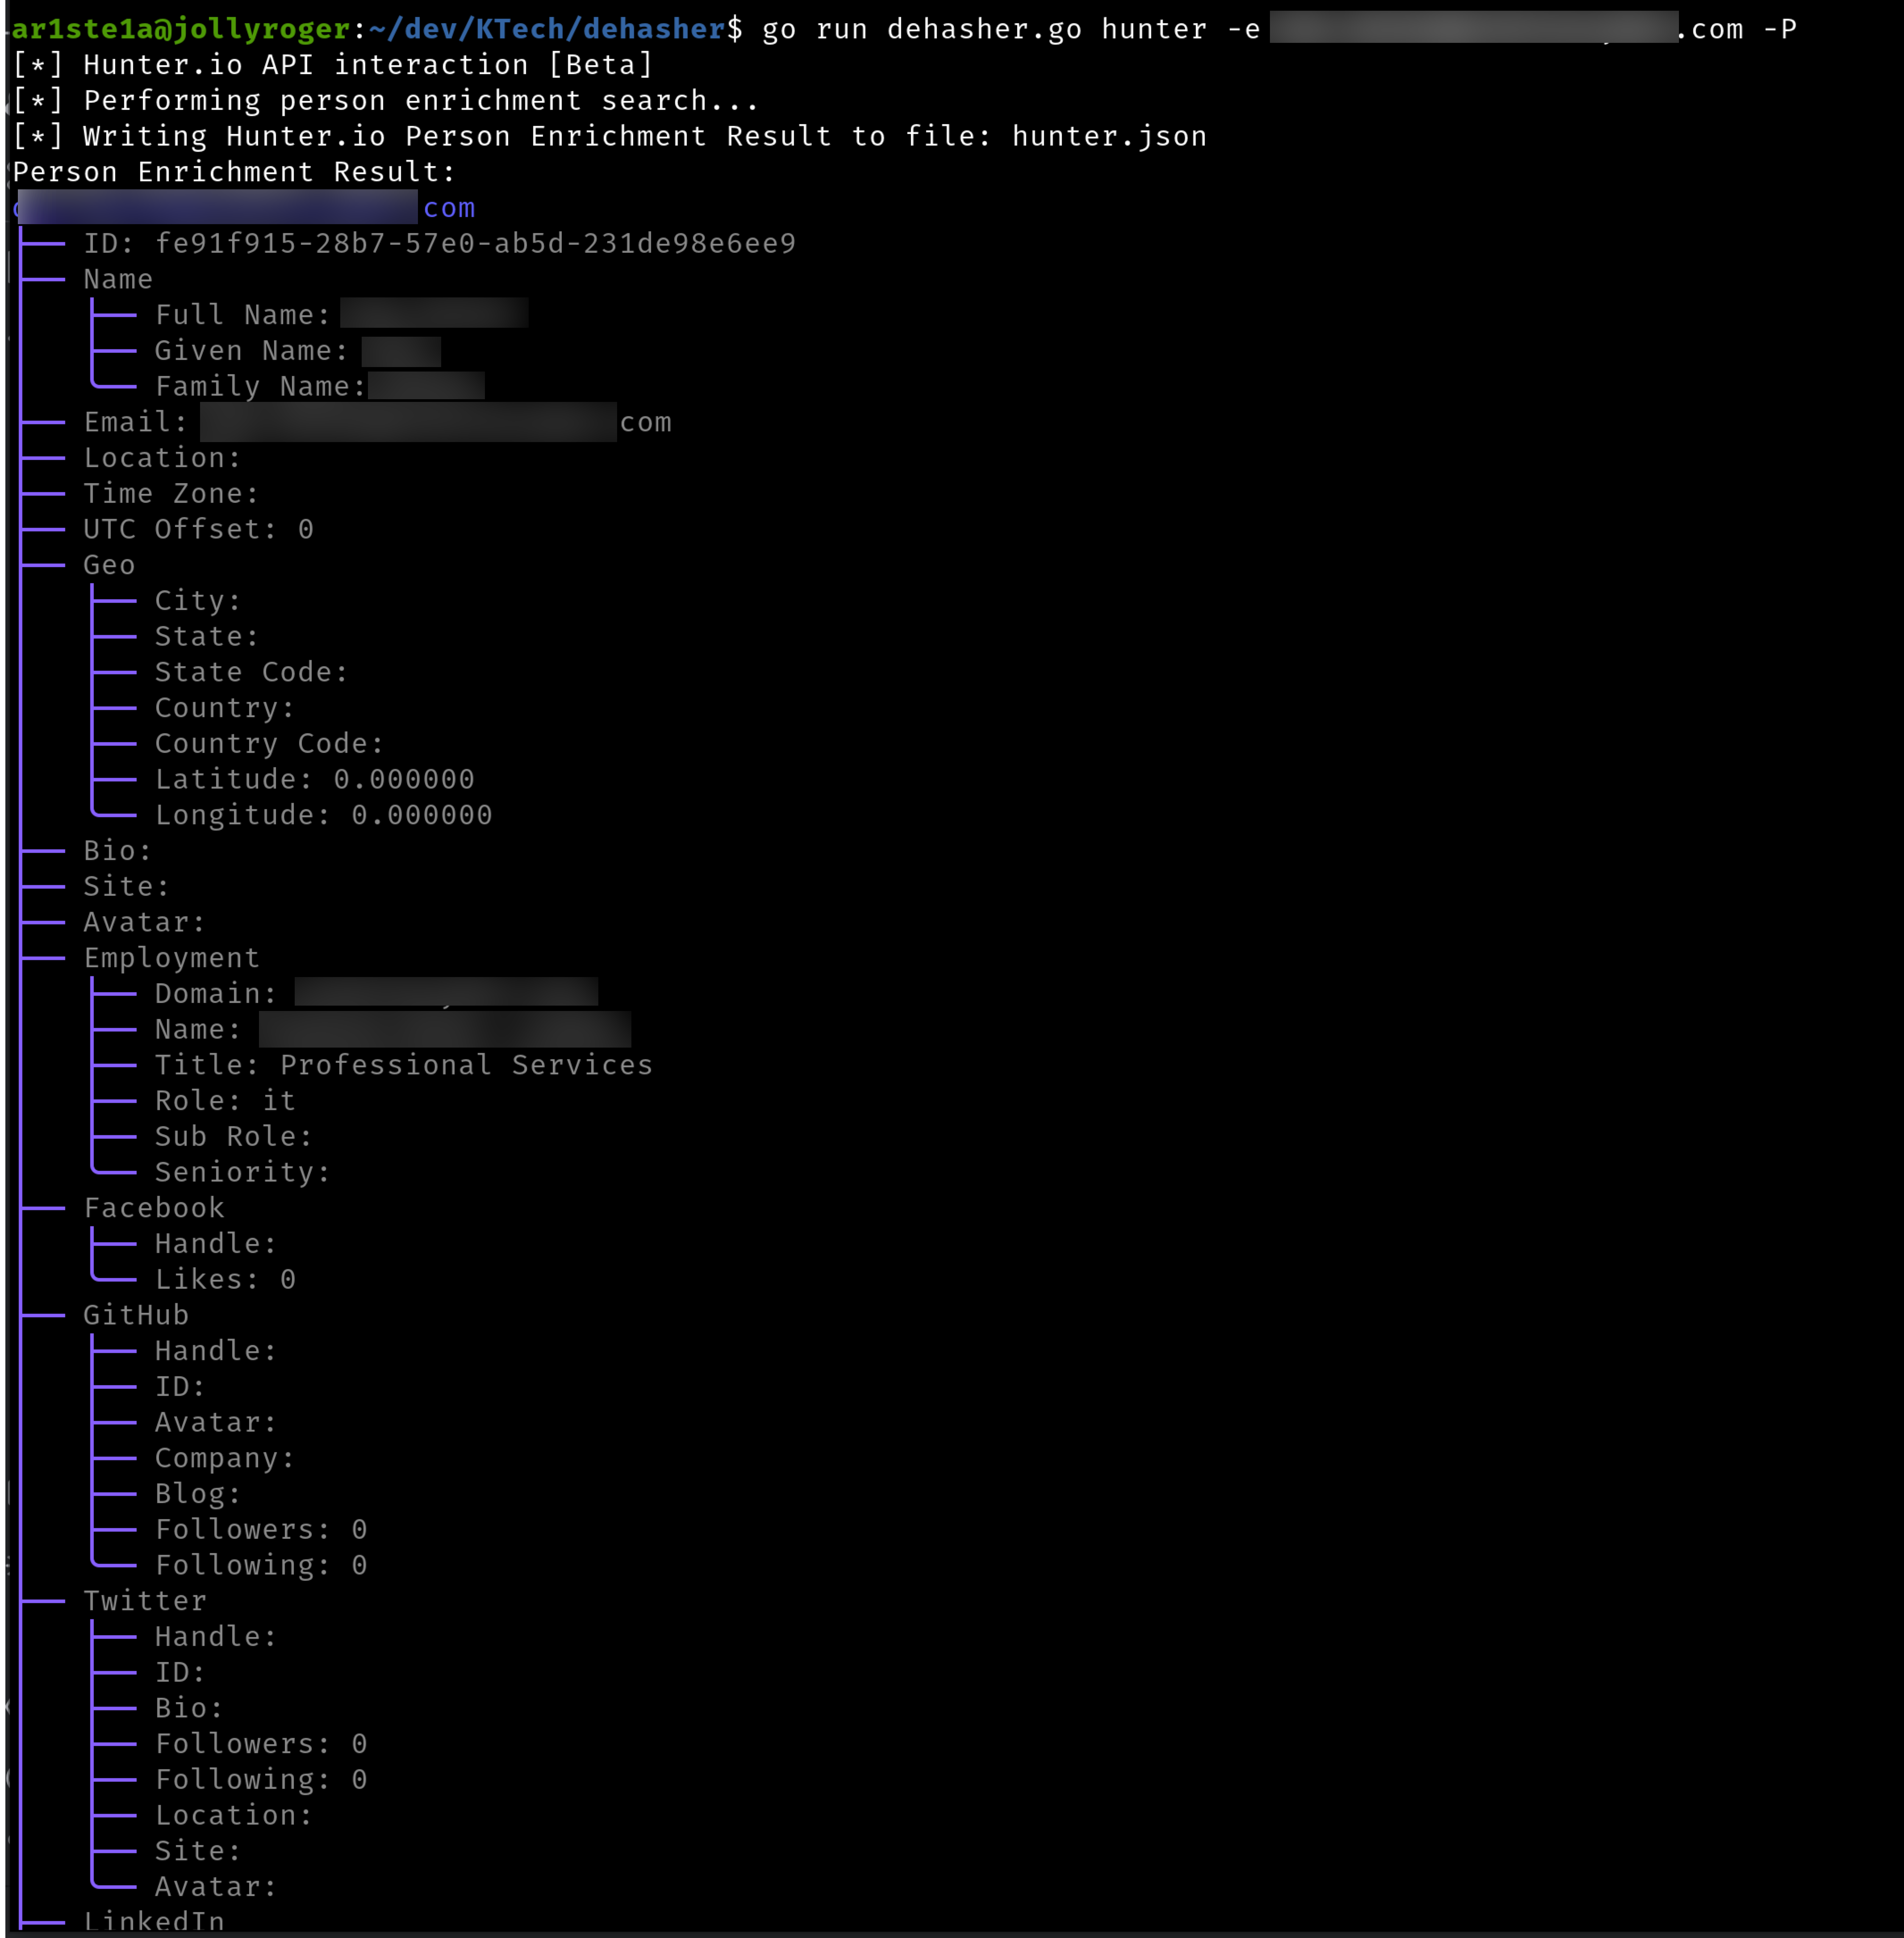Viewport: 1904px width, 1938px height.
Task: Click the 'Bio:' row under Twitter
Action: click(189, 1708)
